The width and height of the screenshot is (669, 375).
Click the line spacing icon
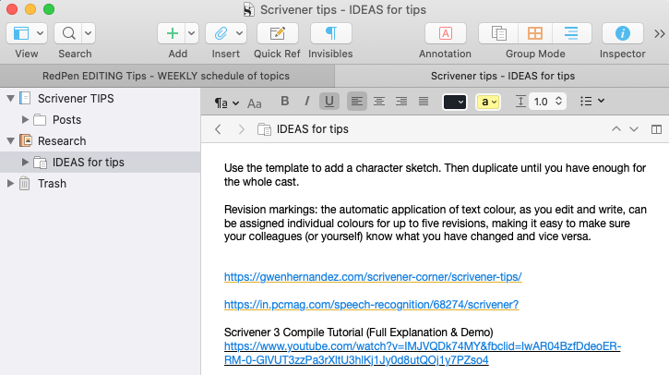tap(520, 102)
